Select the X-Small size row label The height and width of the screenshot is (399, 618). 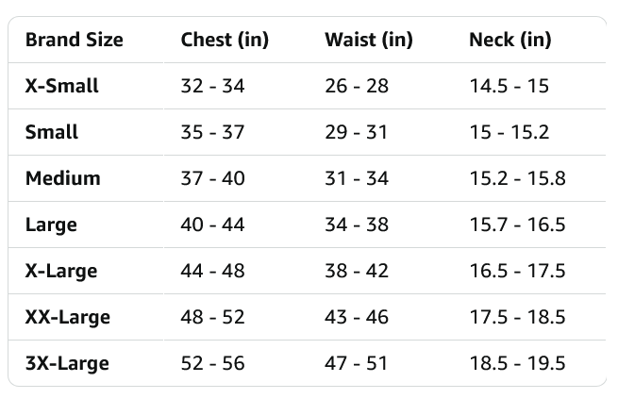62,86
